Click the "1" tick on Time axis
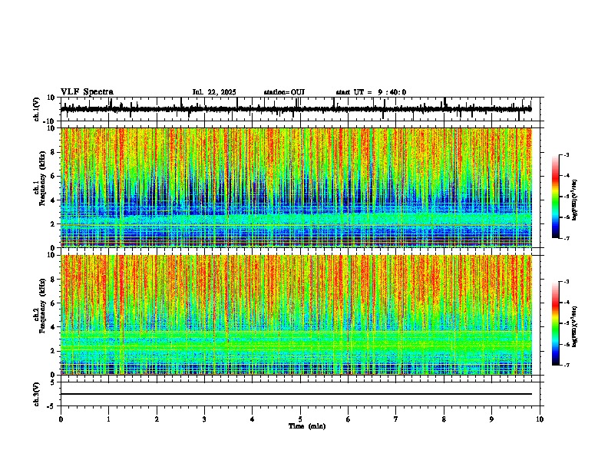 (108, 419)
